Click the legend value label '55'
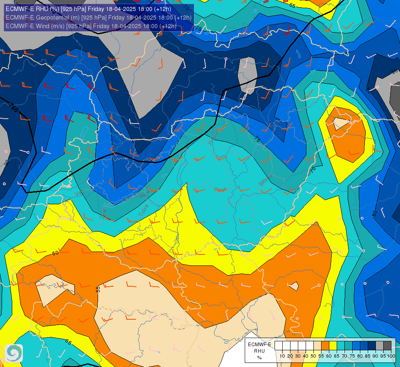The height and width of the screenshot is (367, 400). 321,356
